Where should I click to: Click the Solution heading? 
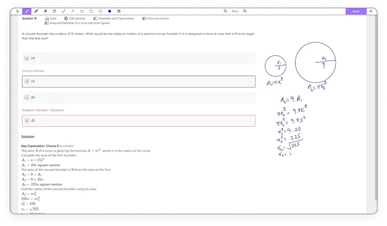(x=28, y=136)
